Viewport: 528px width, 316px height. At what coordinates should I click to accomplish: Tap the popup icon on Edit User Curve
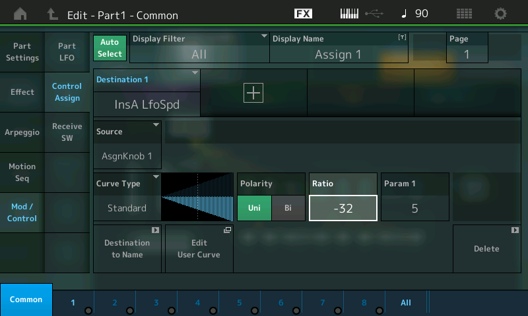[x=227, y=230]
